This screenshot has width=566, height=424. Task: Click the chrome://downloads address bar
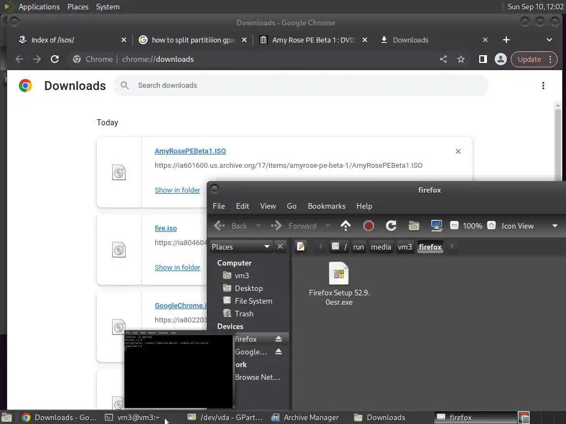(x=253, y=59)
